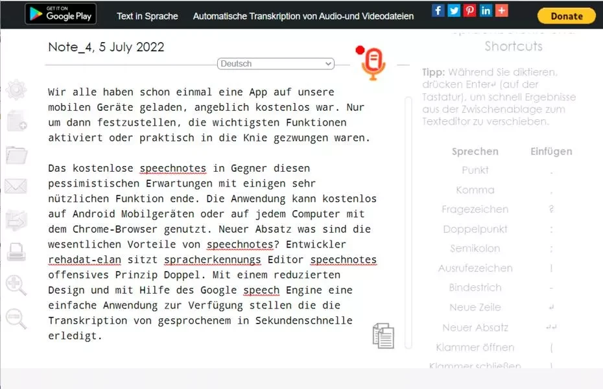The height and width of the screenshot is (389, 603).
Task: Create a new note with document-plus icon
Action: [x=17, y=121]
